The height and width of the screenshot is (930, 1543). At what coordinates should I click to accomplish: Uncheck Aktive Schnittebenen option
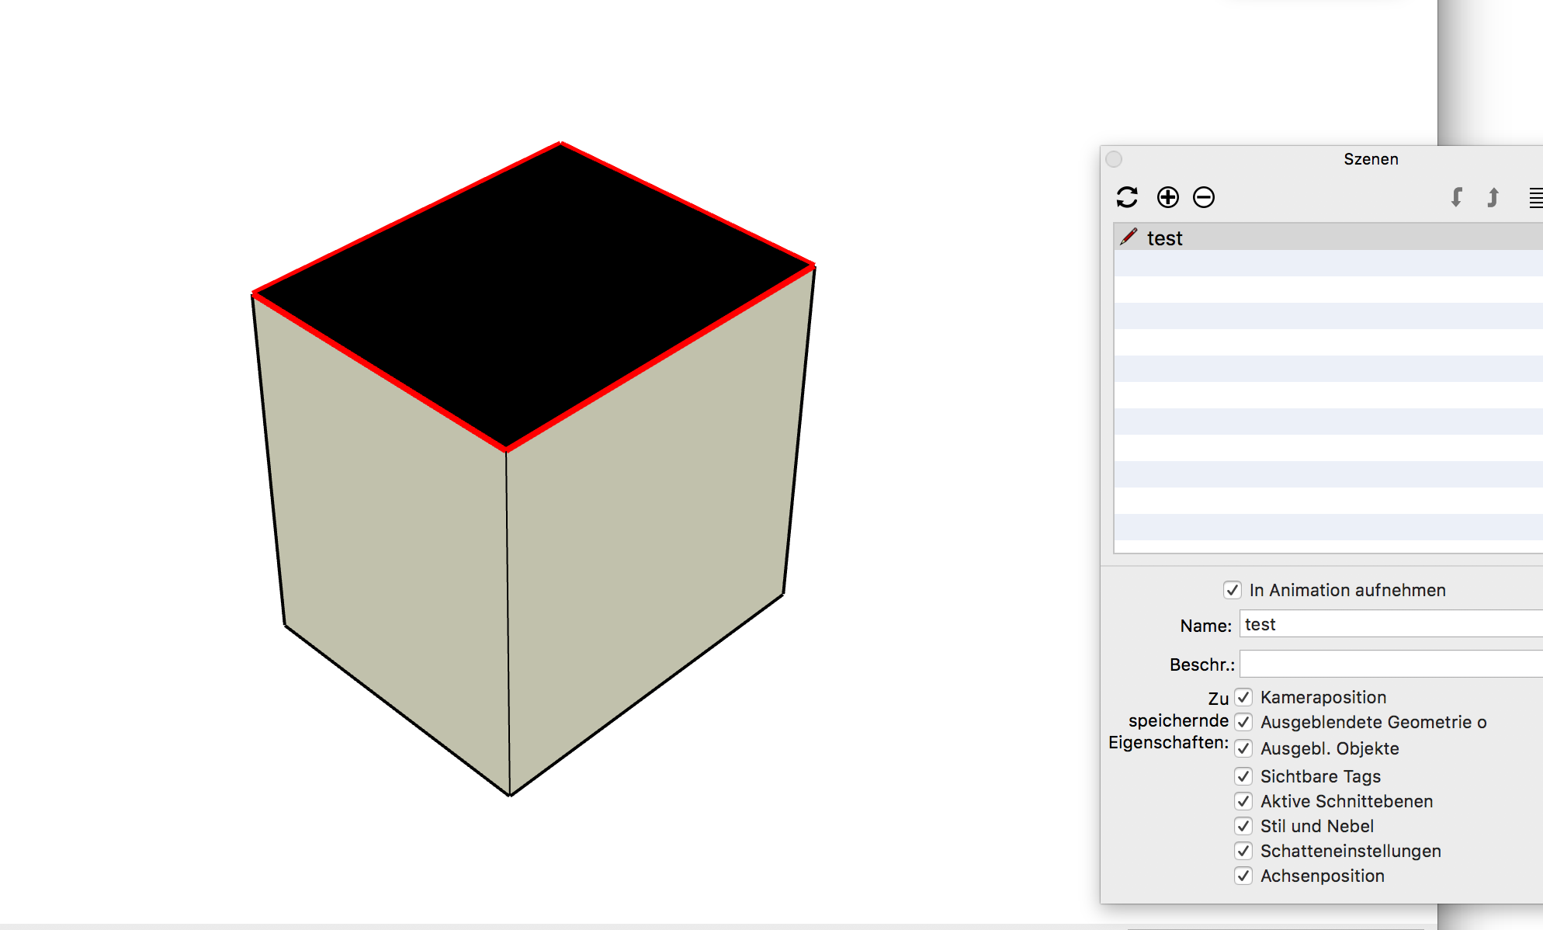[x=1243, y=801]
